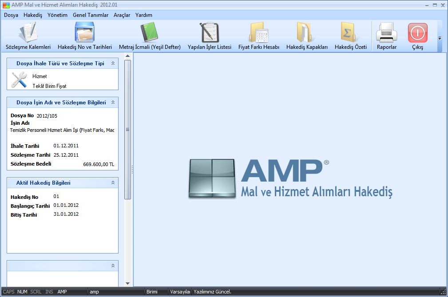Image resolution: width=448 pixels, height=297 pixels.
Task: Click the Varsayılan status bar entry
Action: [x=180, y=292]
